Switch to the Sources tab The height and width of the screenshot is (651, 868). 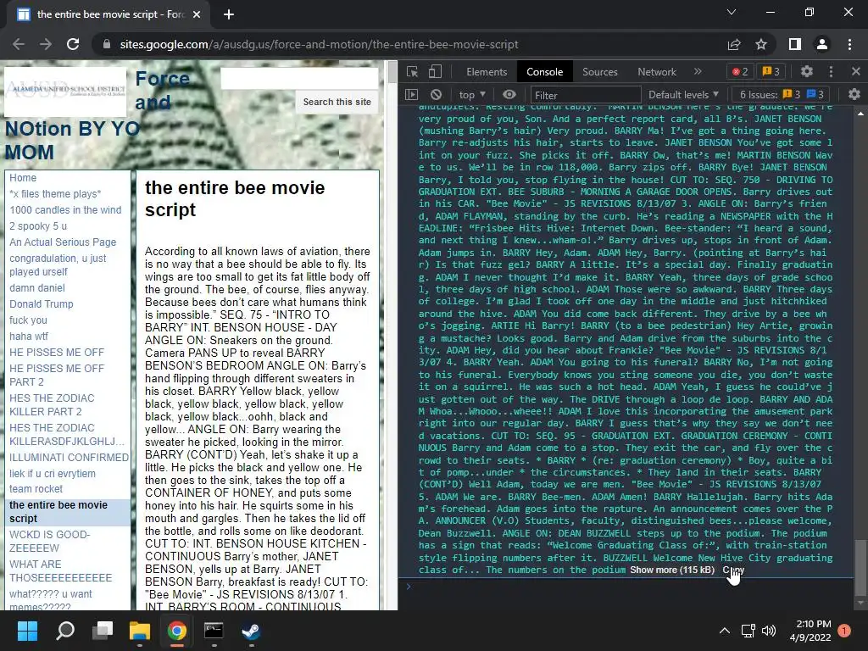click(x=599, y=72)
